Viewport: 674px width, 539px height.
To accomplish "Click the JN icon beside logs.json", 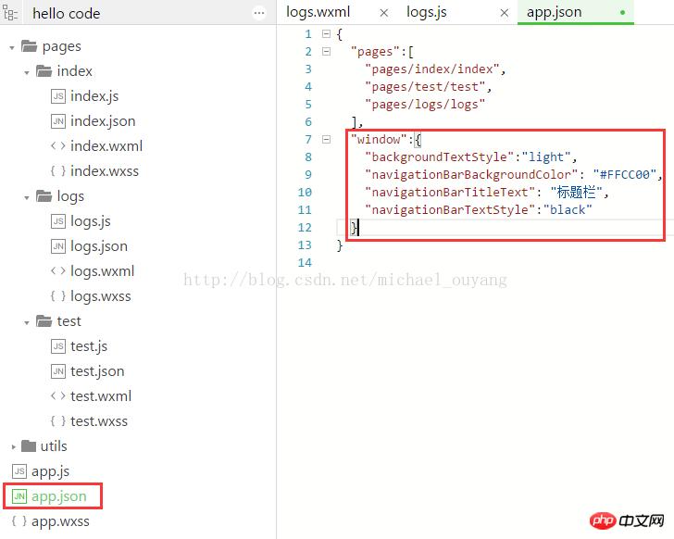I will (57, 246).
